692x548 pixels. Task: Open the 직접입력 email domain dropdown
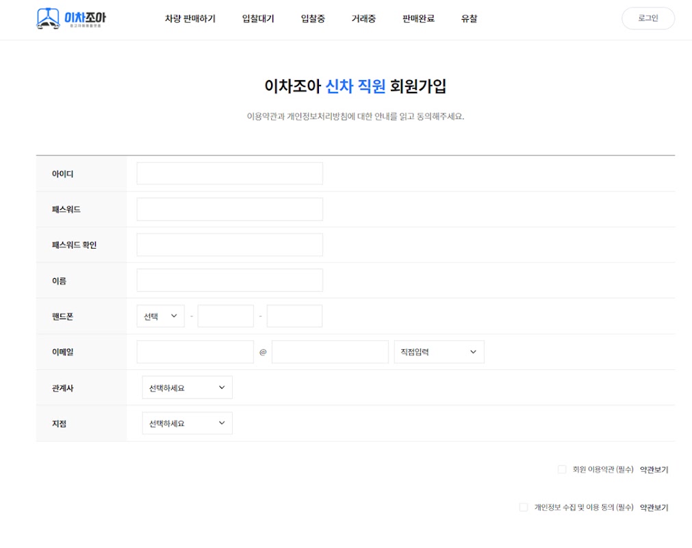[x=439, y=352]
